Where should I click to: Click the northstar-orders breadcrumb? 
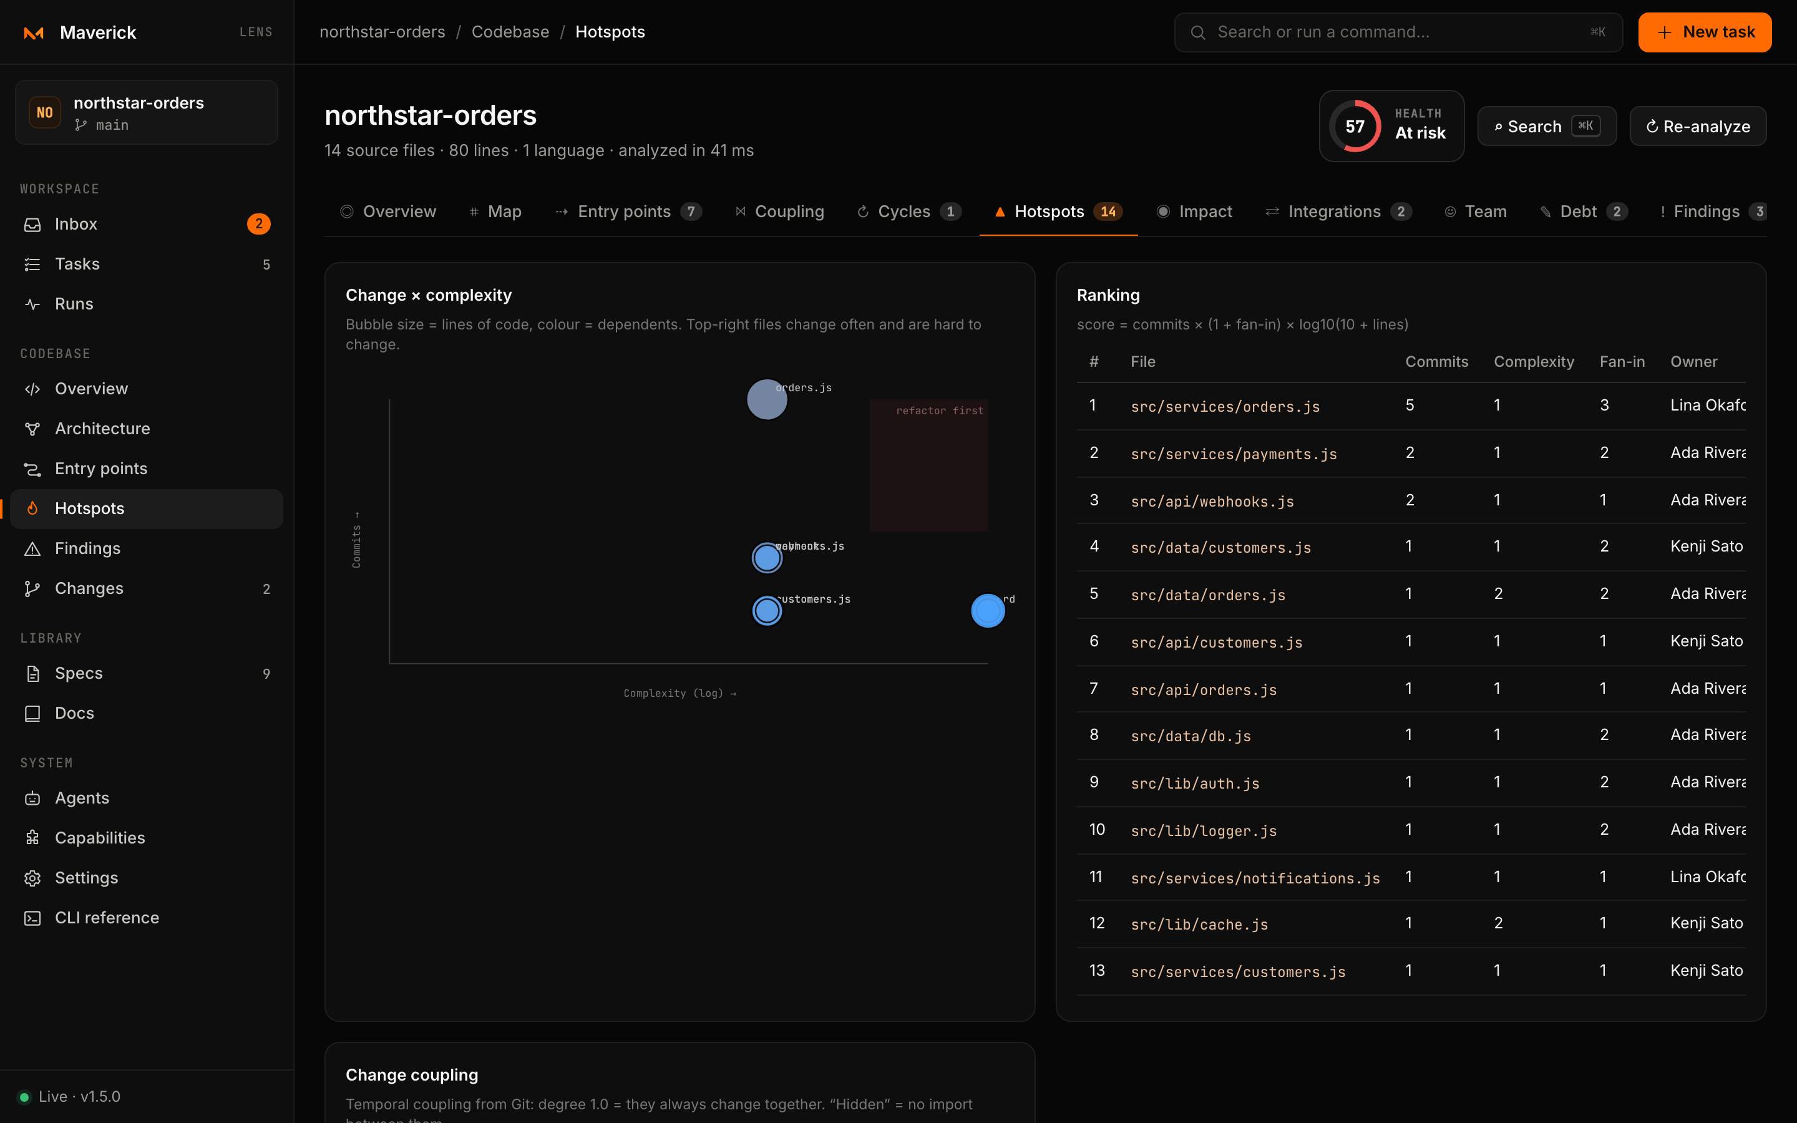coord(382,32)
